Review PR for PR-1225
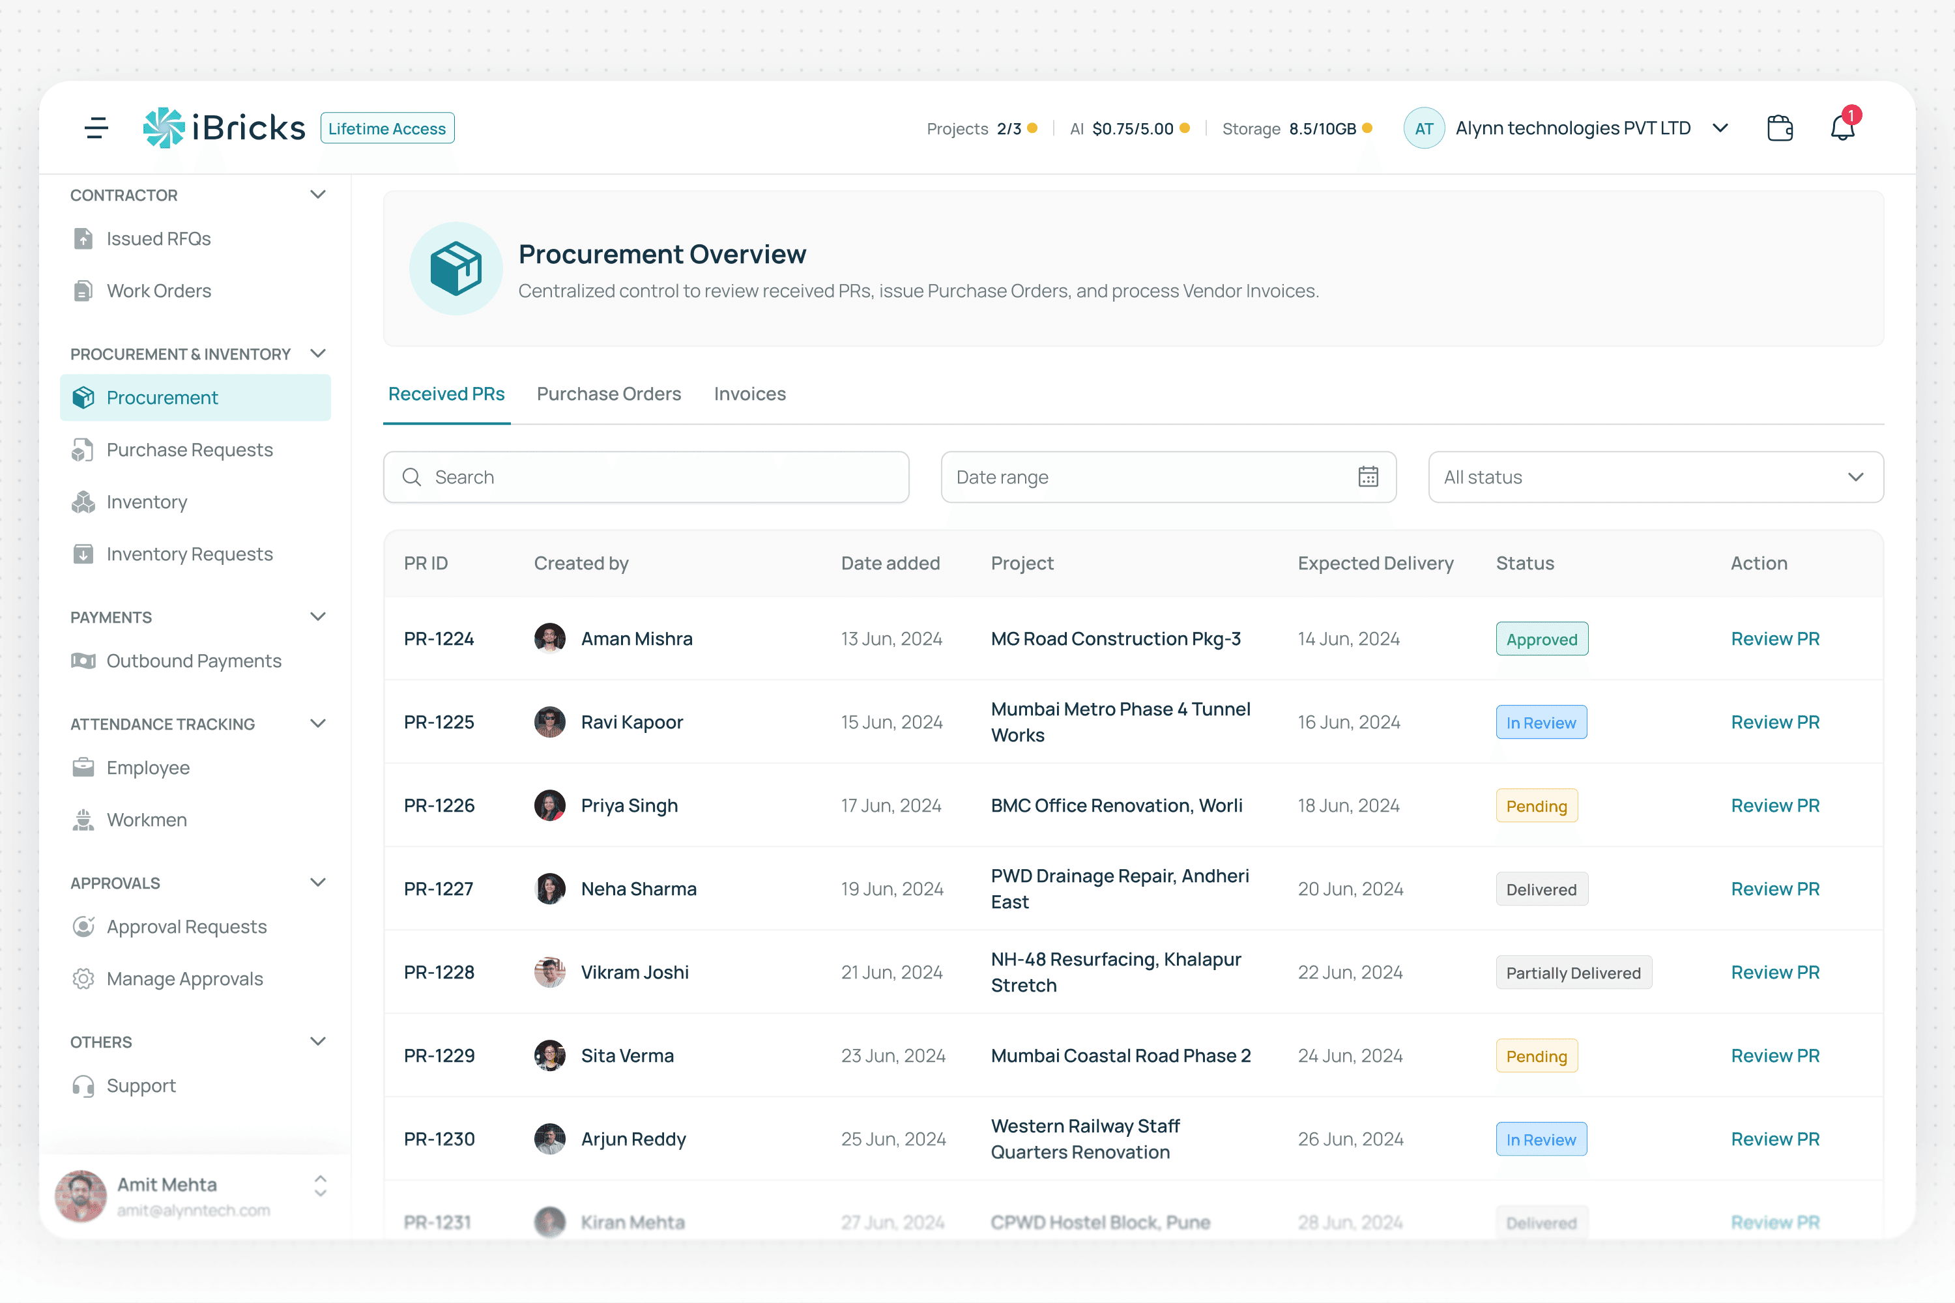This screenshot has width=1955, height=1303. [1775, 721]
